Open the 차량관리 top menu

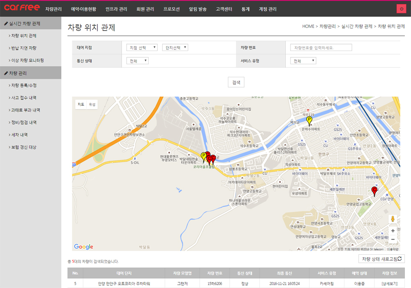[53, 9]
